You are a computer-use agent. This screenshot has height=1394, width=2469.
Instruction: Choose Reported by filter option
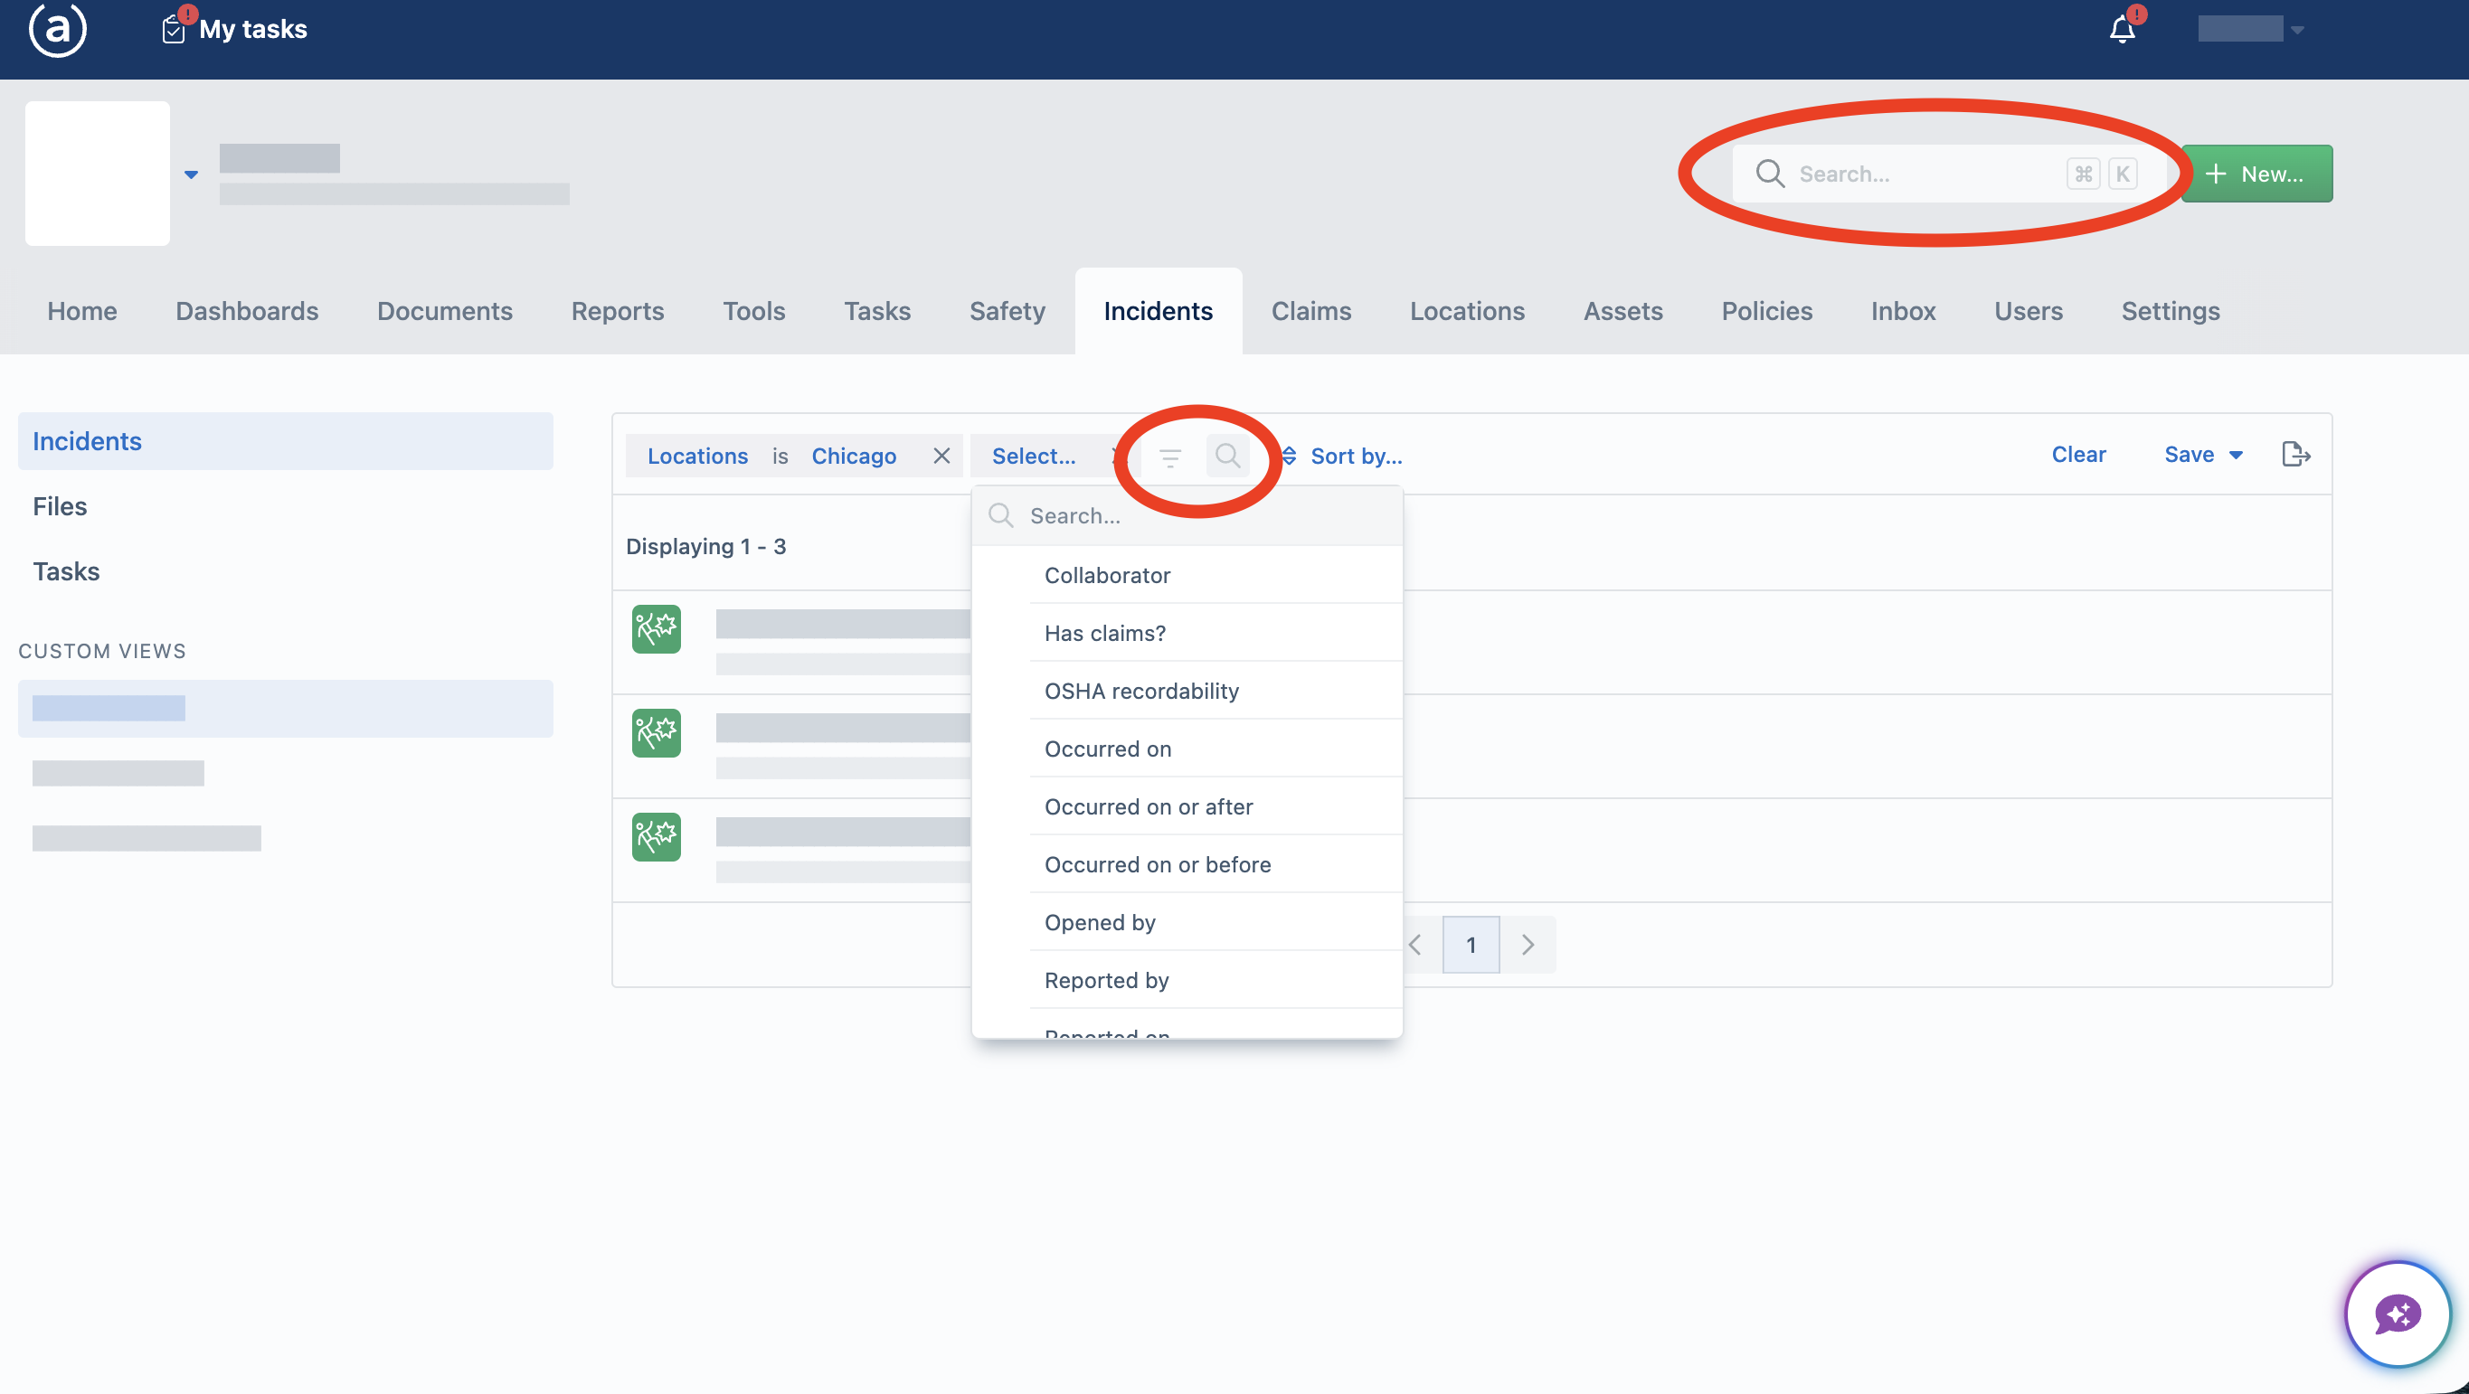pos(1187,980)
